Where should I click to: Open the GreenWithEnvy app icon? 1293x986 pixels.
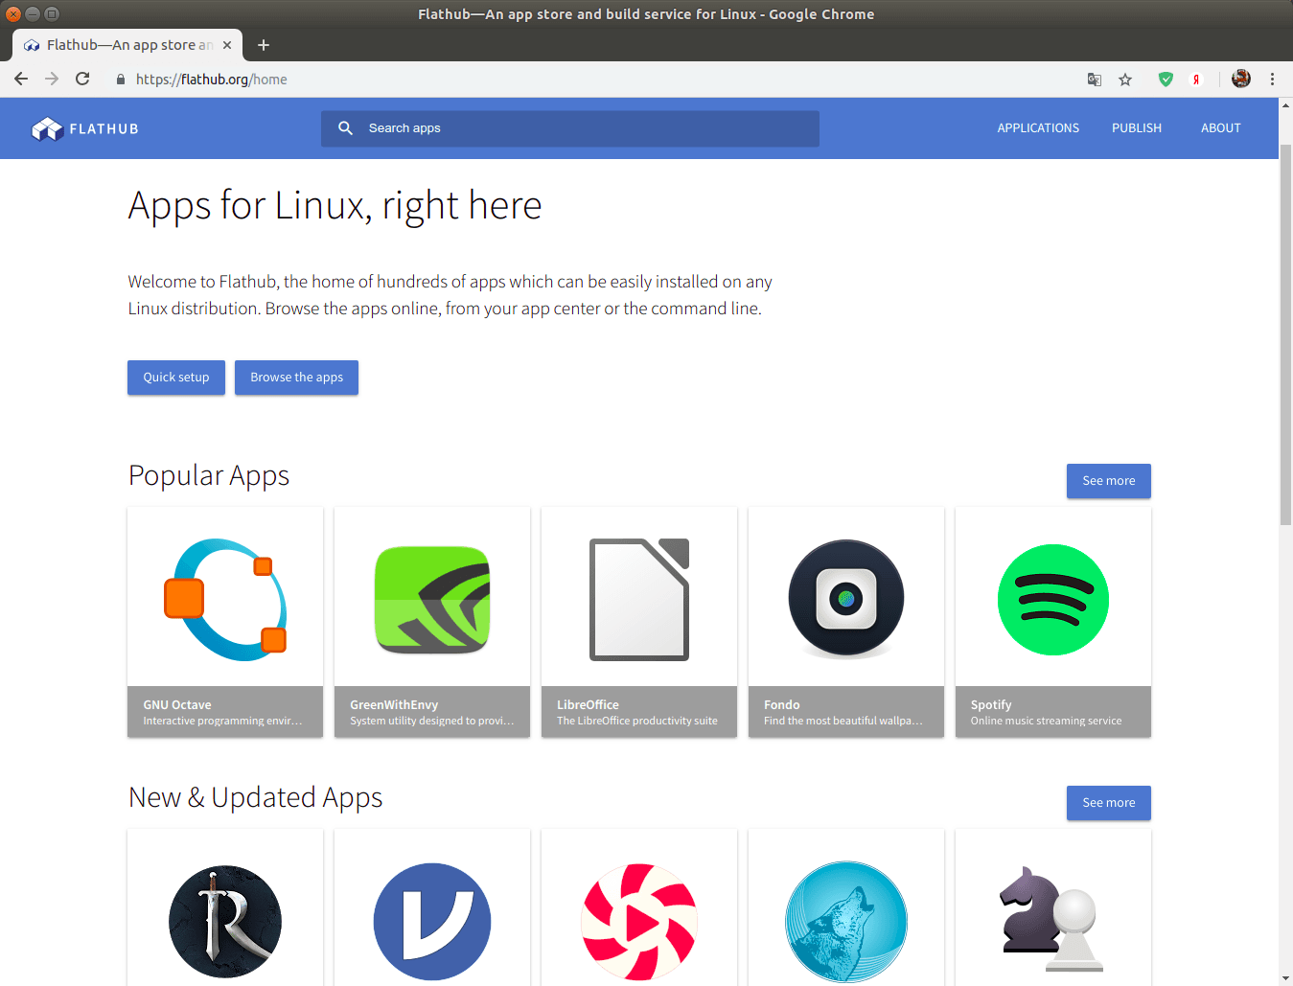[432, 599]
